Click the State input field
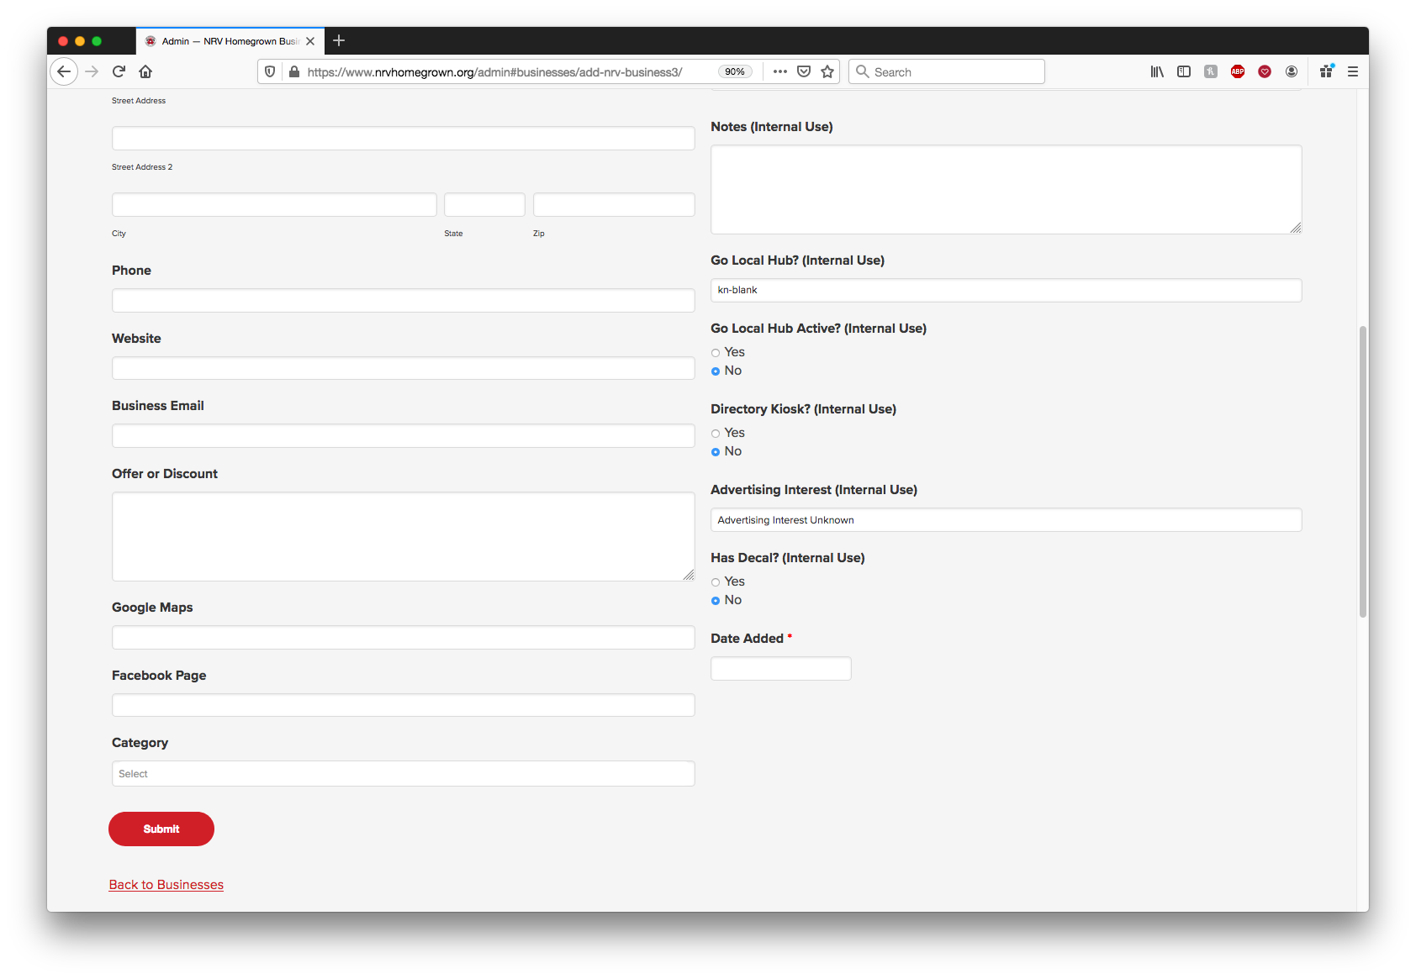 [484, 205]
